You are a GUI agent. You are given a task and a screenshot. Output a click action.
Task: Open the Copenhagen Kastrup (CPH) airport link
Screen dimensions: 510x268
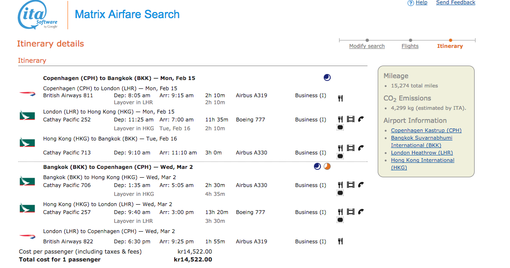426,130
